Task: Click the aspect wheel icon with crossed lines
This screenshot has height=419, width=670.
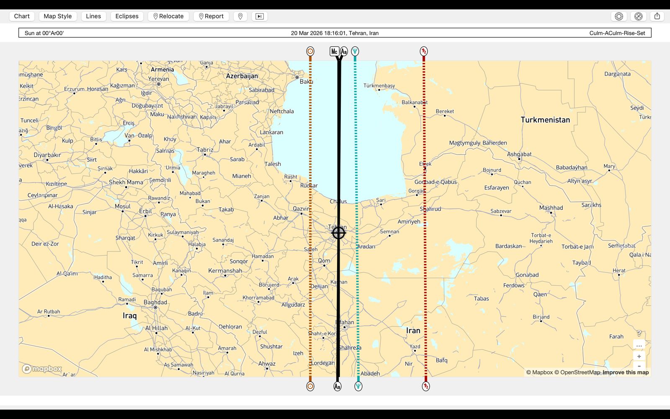Action: (x=638, y=16)
